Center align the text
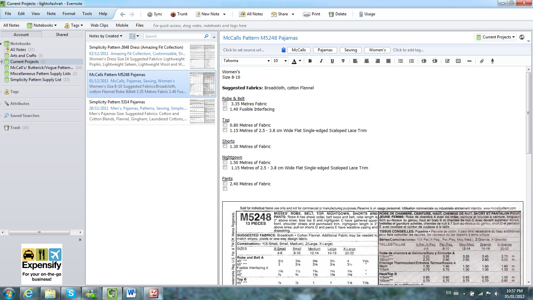 coord(366,61)
